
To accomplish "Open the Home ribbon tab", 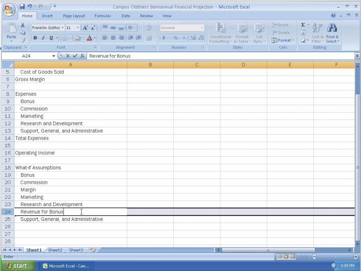I will point(27,16).
